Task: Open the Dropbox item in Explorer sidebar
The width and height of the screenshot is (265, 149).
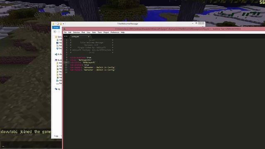Action: point(59,48)
